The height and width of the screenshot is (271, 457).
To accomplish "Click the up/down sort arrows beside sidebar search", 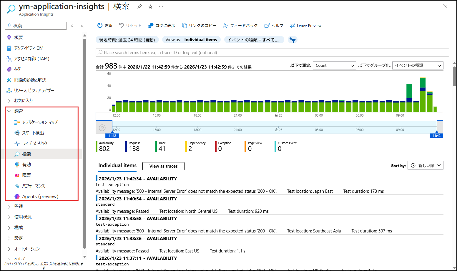I will 72,26.
